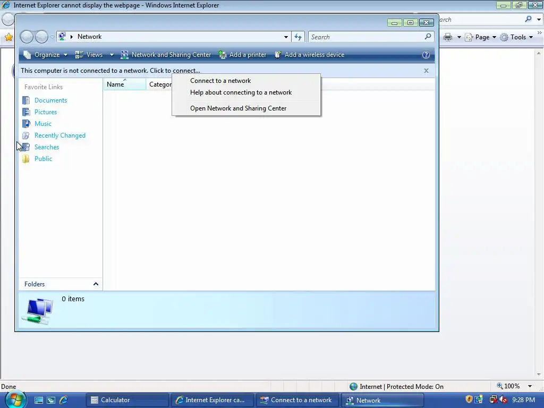Sort by the Name column header
This screenshot has height=408, width=544.
pyautogui.click(x=124, y=84)
